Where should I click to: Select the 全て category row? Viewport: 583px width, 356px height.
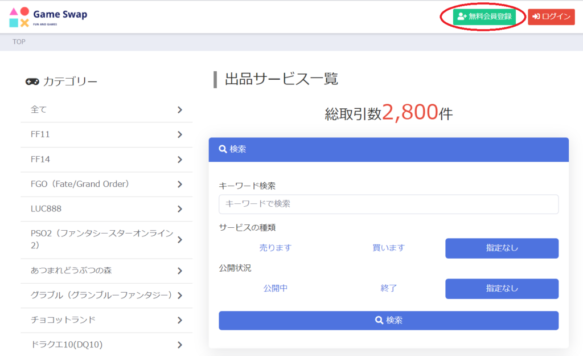pos(106,110)
